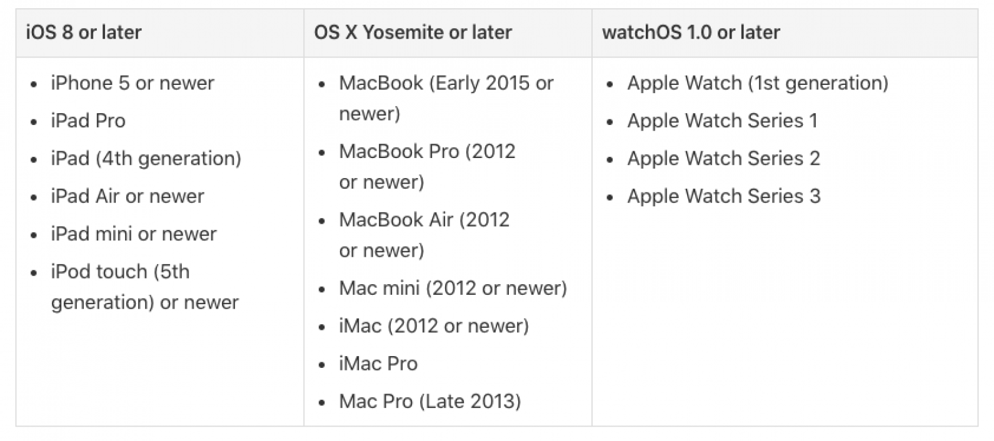Click "iPad (4th generation)" in the list

coord(146,159)
